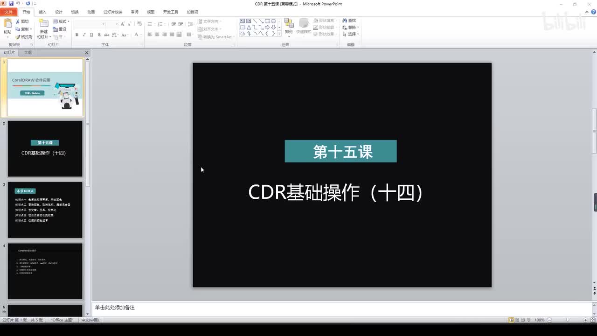The image size is (597, 336).
Task: Click the Paste (粘贴) clipboard icon
Action: [7, 23]
